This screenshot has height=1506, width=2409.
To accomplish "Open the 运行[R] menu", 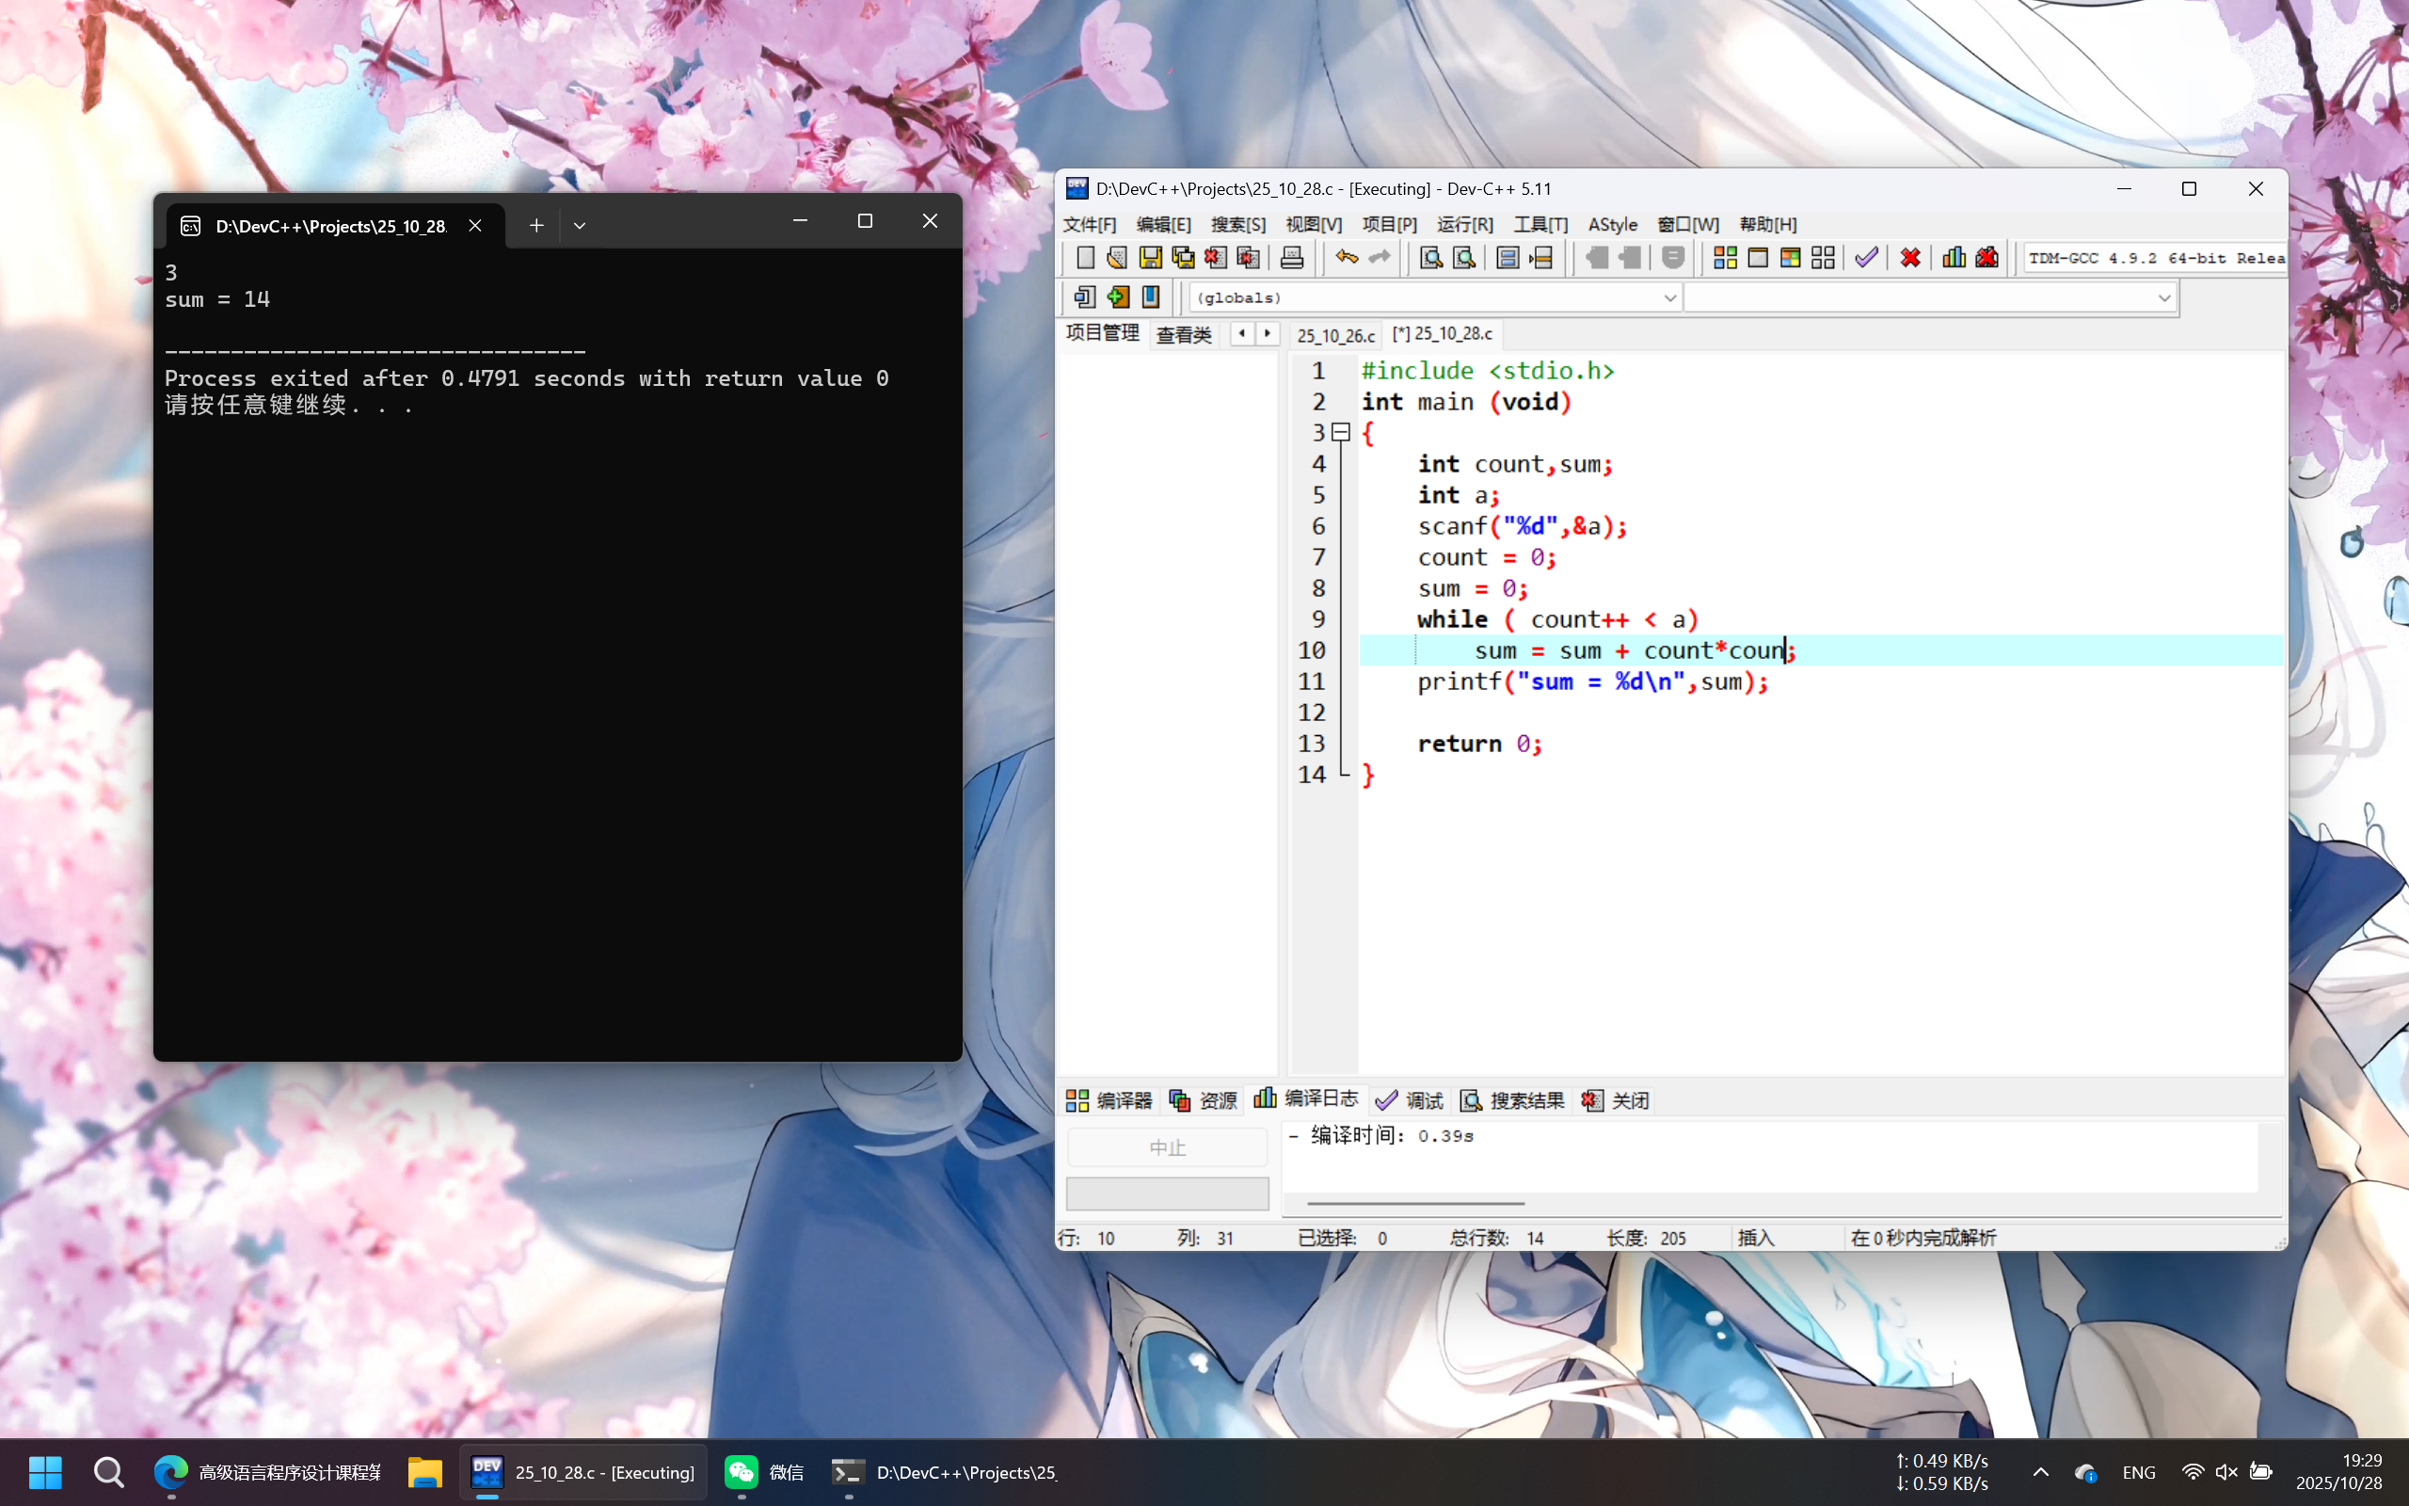I will click(1463, 225).
